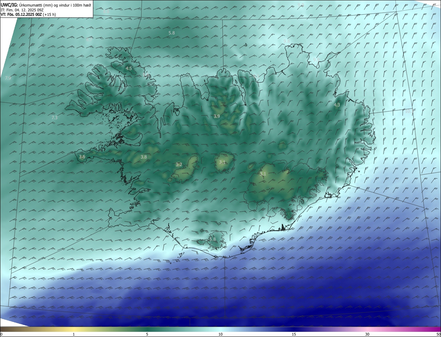Click the 15 tick on the color scale
The image size is (441, 337).
pos(294,334)
